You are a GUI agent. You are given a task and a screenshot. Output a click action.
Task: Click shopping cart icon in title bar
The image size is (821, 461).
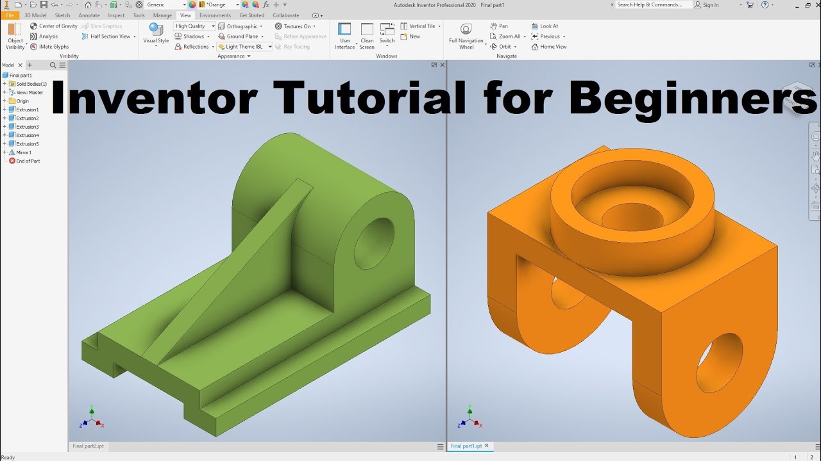tap(750, 4)
